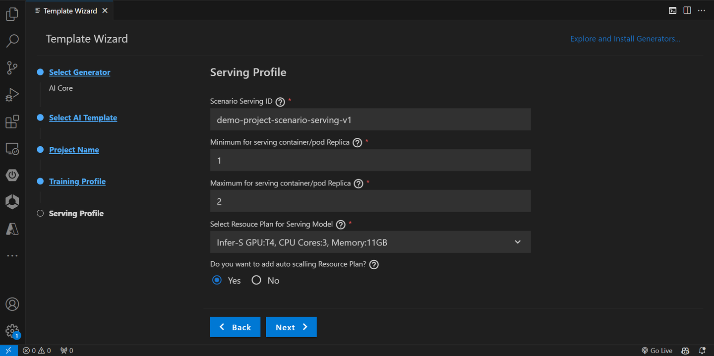Screen dimensions: 714x356
Task: Open Search in the activity bar
Action: 12,41
